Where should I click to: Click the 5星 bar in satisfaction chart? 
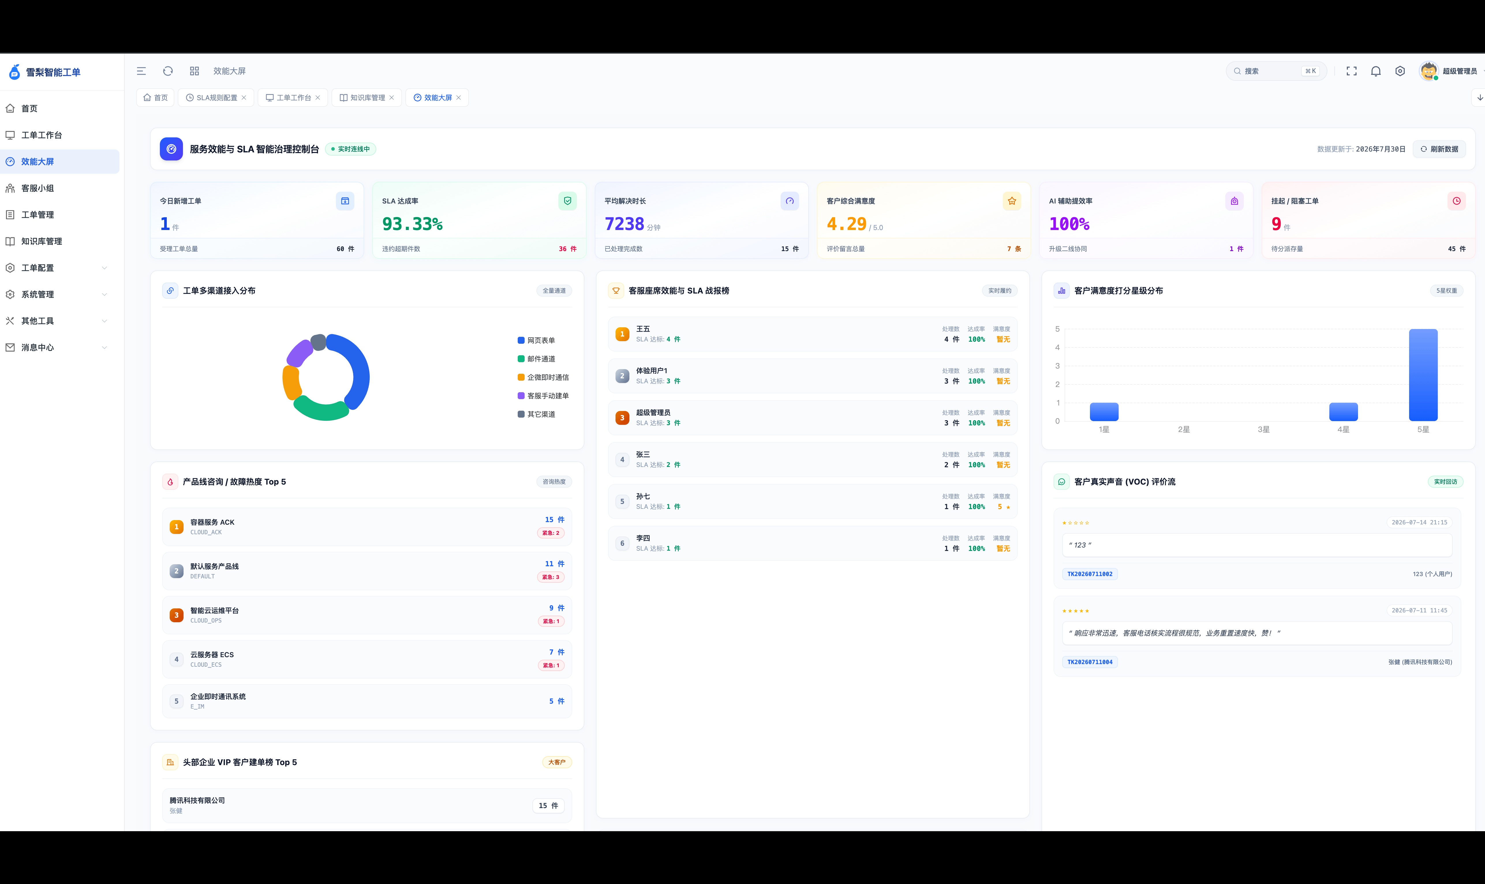coord(1423,375)
